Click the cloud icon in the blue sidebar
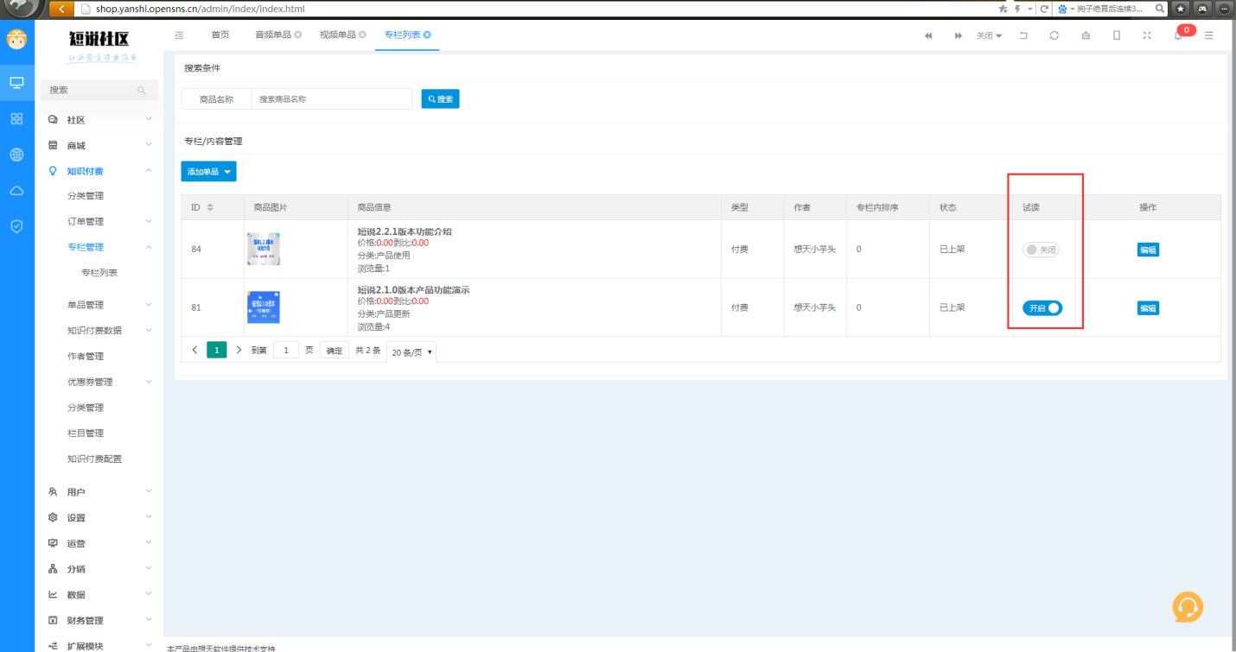The height and width of the screenshot is (652, 1236). 16,191
